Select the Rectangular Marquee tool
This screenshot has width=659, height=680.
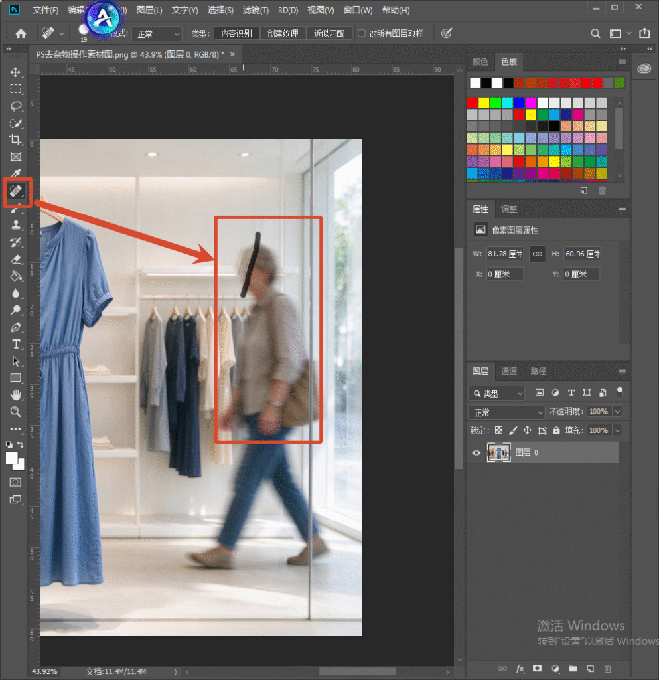coord(16,89)
